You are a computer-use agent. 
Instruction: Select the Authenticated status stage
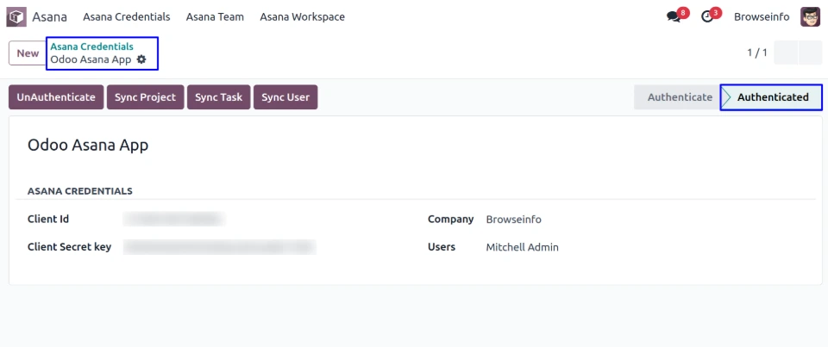(772, 97)
